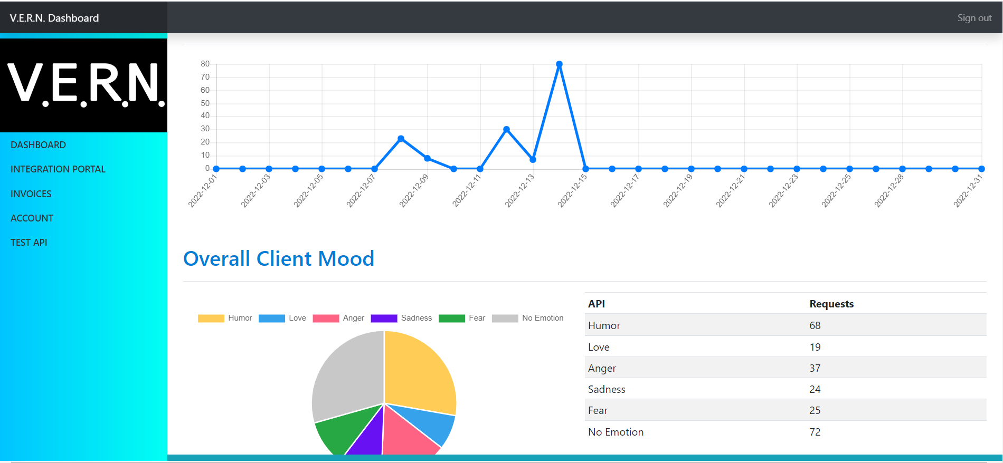
Task: Select the data point on 2022-12-31
Action: pos(981,169)
